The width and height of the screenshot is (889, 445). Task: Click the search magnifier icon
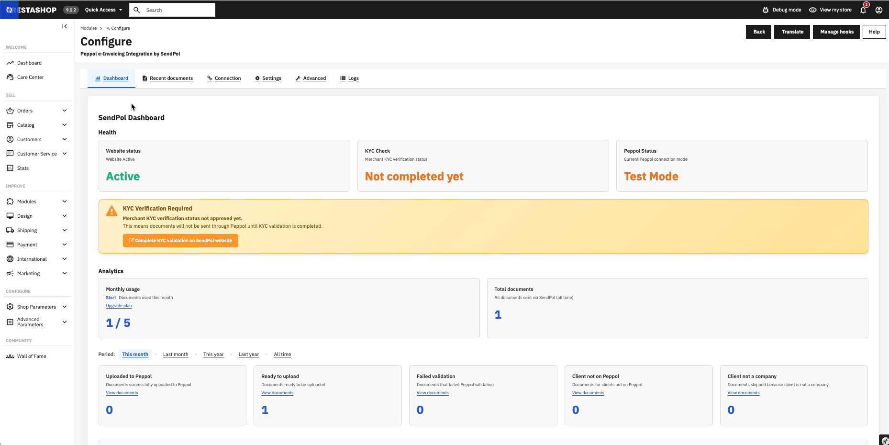tap(137, 10)
